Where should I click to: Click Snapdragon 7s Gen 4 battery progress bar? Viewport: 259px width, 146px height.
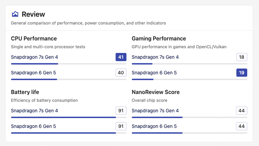click(69, 117)
